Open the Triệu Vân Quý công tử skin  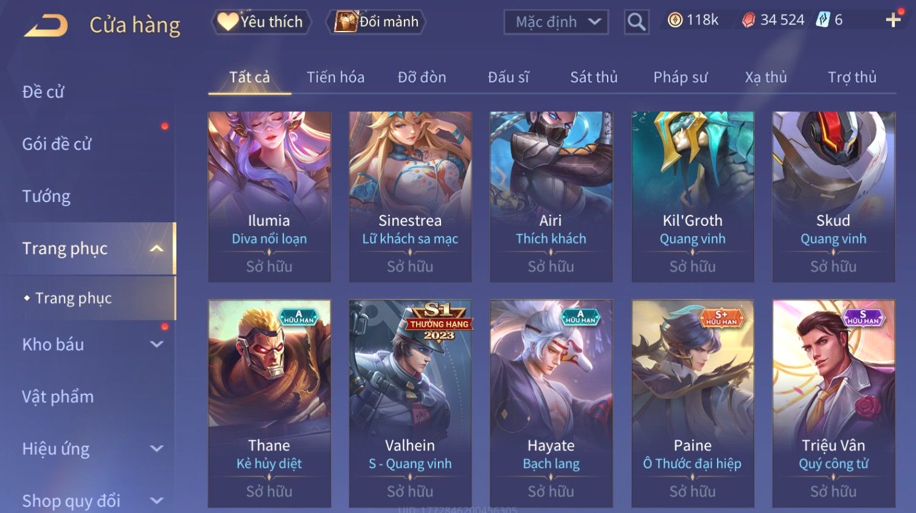point(833,403)
